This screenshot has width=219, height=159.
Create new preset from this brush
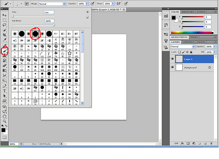tap(87, 18)
